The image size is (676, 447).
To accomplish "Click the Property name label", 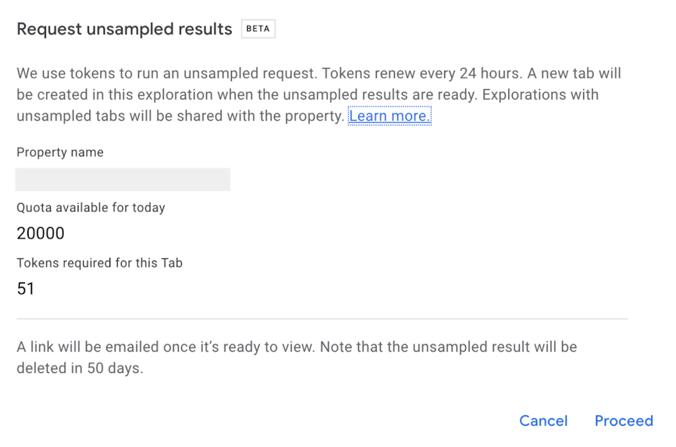I will (60, 152).
